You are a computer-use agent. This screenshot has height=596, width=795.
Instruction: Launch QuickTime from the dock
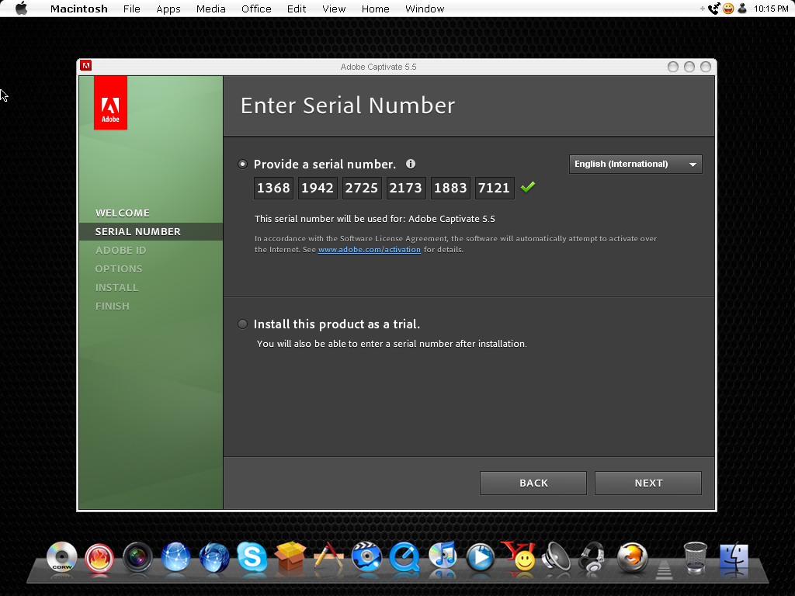(404, 557)
